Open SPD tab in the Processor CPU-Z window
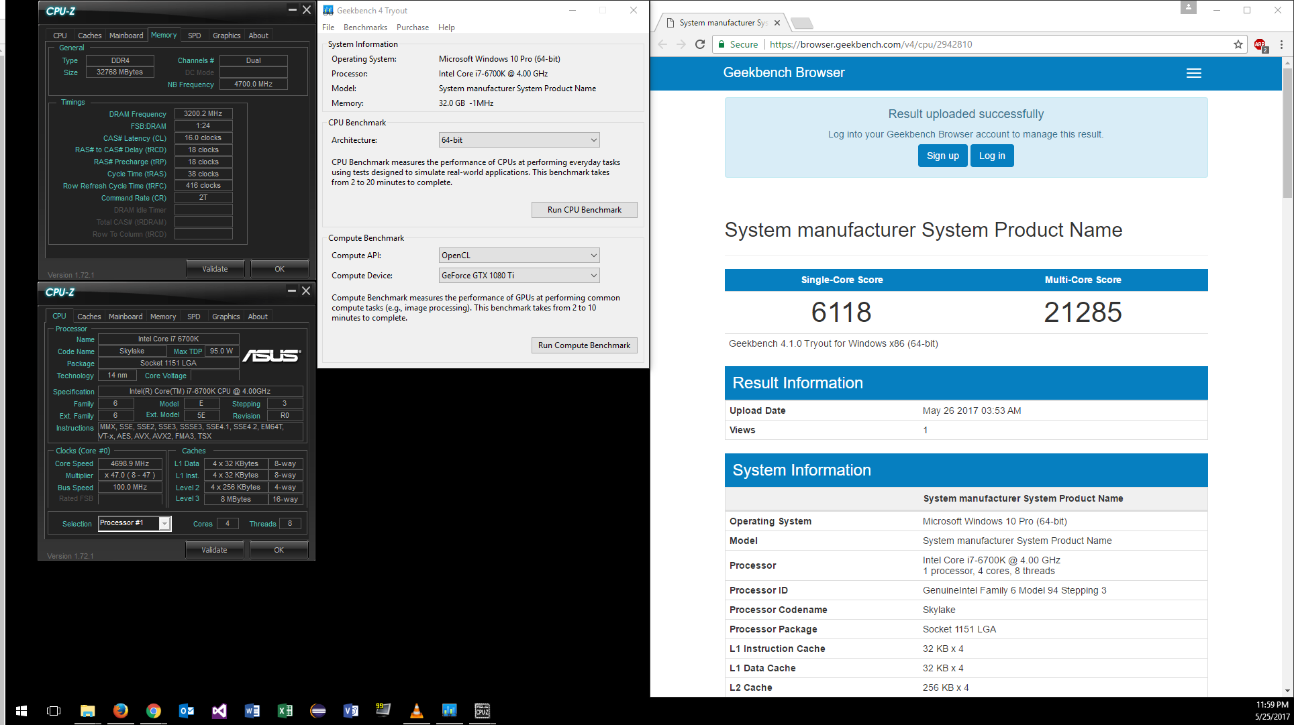The height and width of the screenshot is (725, 1294). tap(194, 317)
